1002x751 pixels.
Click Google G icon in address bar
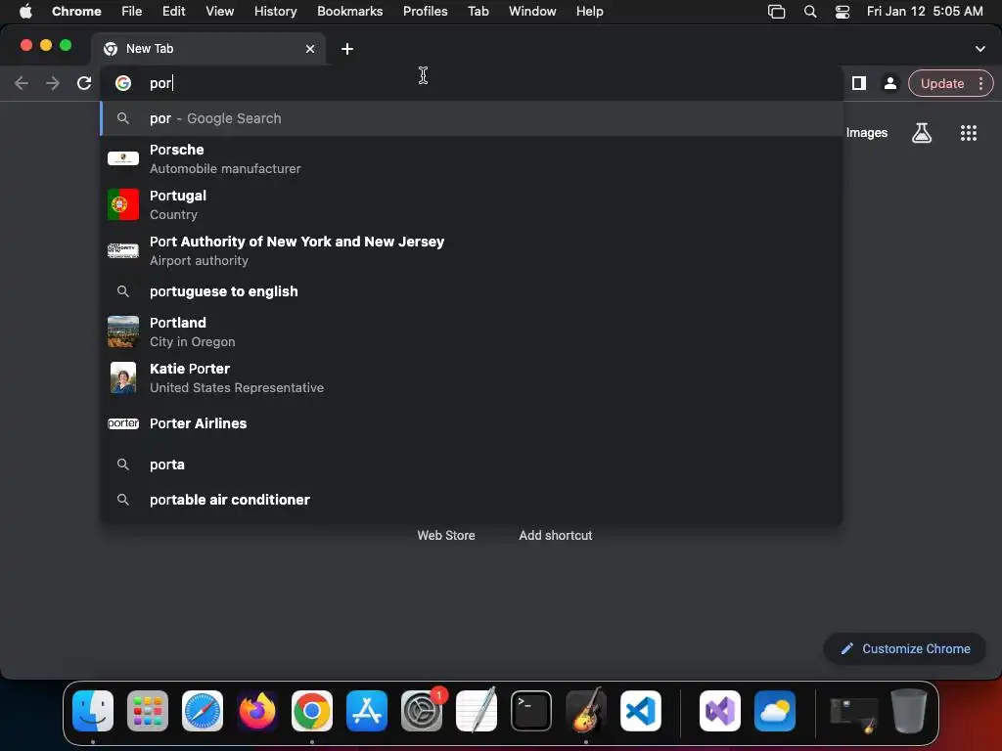click(x=122, y=83)
